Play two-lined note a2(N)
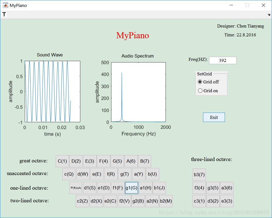 tap(152, 201)
